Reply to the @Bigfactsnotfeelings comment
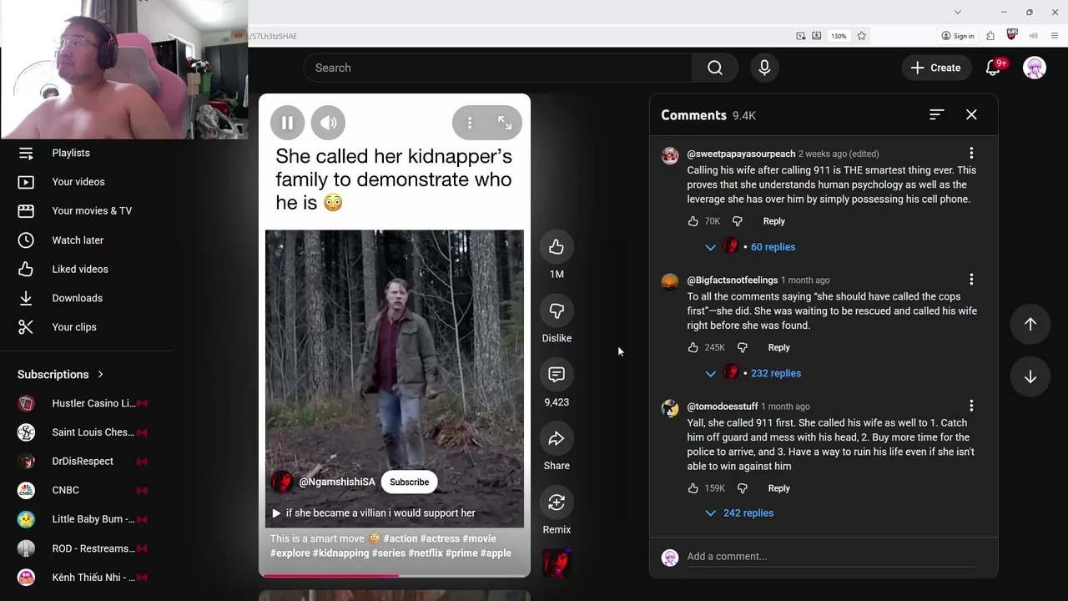 tap(778, 347)
